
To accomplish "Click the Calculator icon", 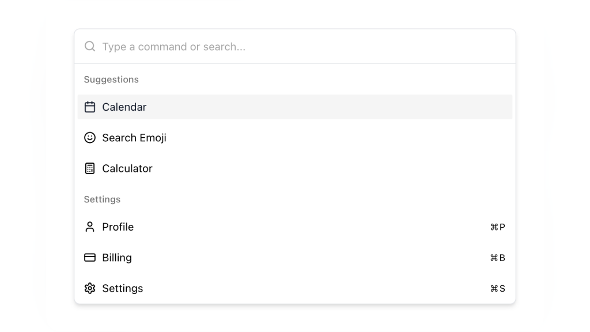I will (90, 168).
